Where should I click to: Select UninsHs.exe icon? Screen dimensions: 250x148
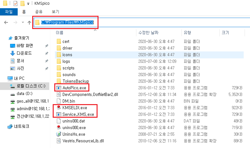59,134
